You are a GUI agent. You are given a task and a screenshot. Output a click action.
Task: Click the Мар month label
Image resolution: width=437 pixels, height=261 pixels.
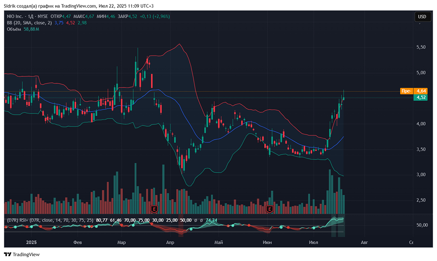pos(121,242)
